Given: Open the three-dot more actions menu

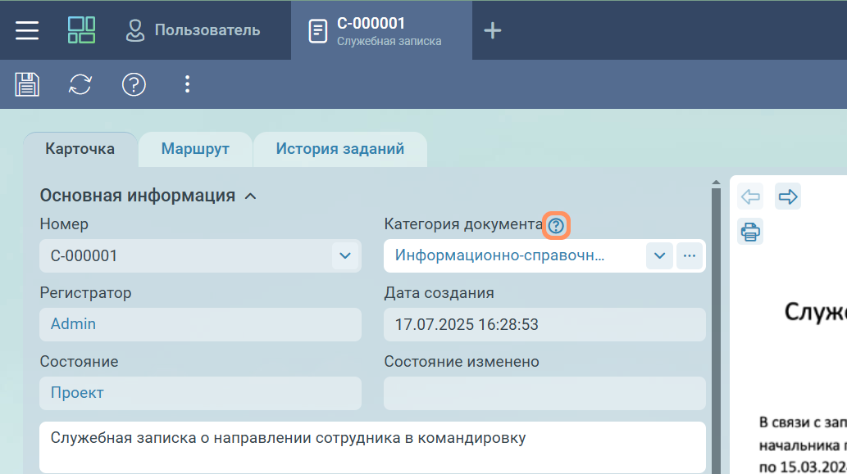Looking at the screenshot, I should tap(187, 84).
